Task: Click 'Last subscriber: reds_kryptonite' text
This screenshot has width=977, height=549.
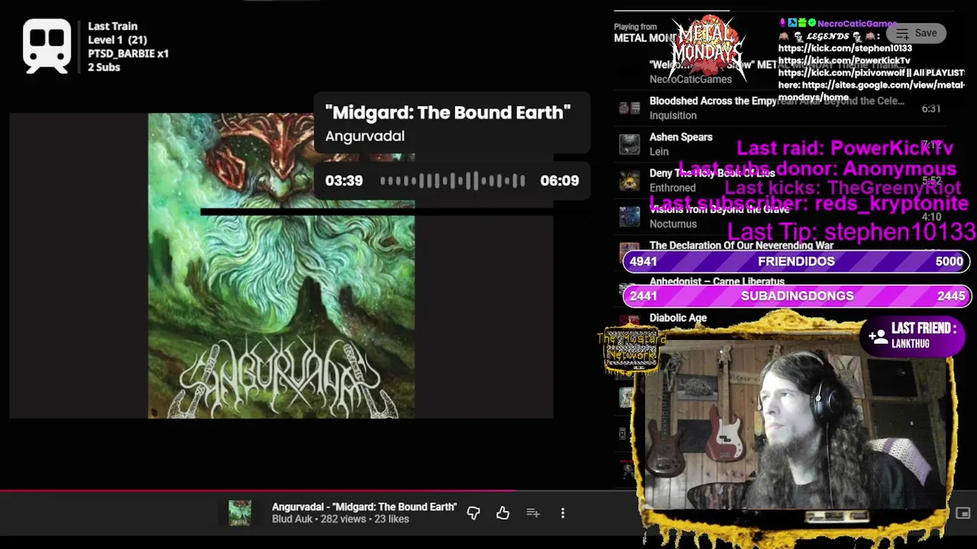Action: click(808, 204)
